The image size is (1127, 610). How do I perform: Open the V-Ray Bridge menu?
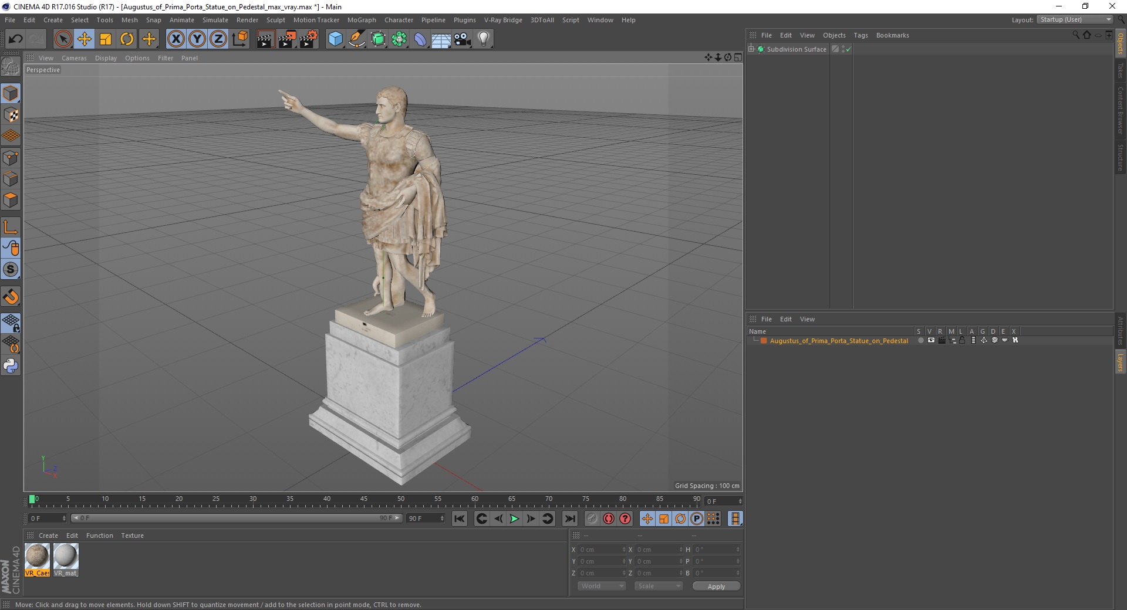pos(503,20)
